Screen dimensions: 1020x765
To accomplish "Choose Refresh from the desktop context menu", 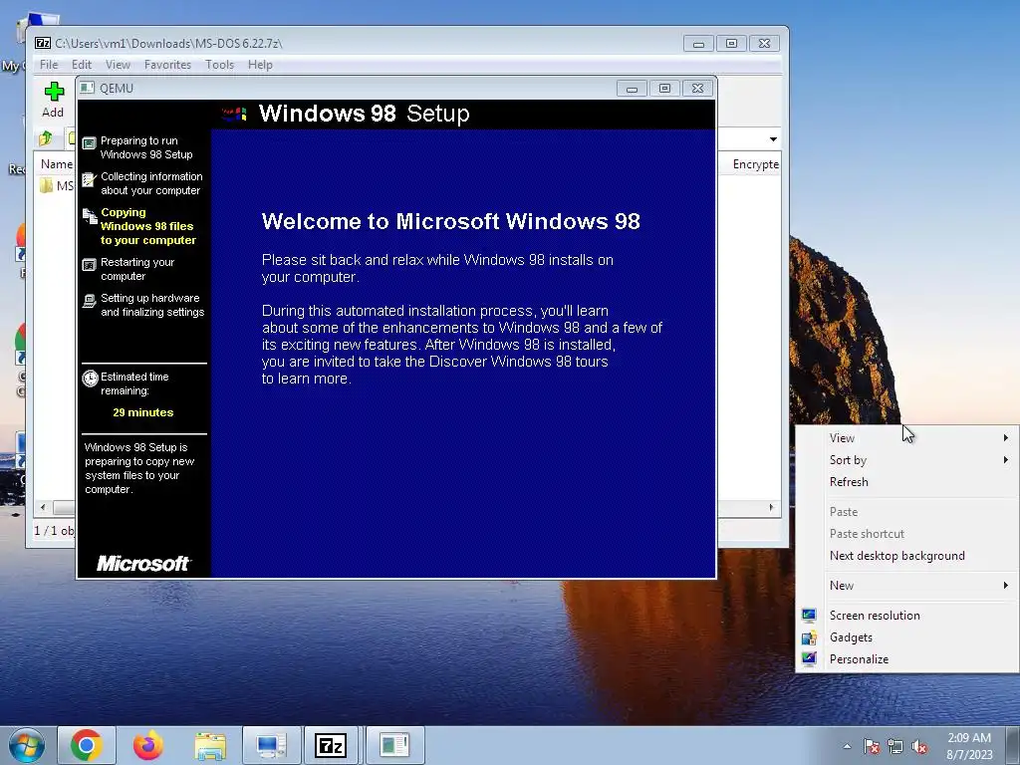I will coord(907,482).
